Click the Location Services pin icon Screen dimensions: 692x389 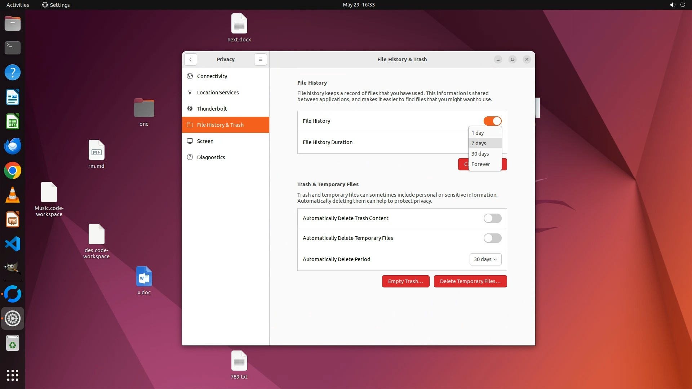[x=190, y=93]
